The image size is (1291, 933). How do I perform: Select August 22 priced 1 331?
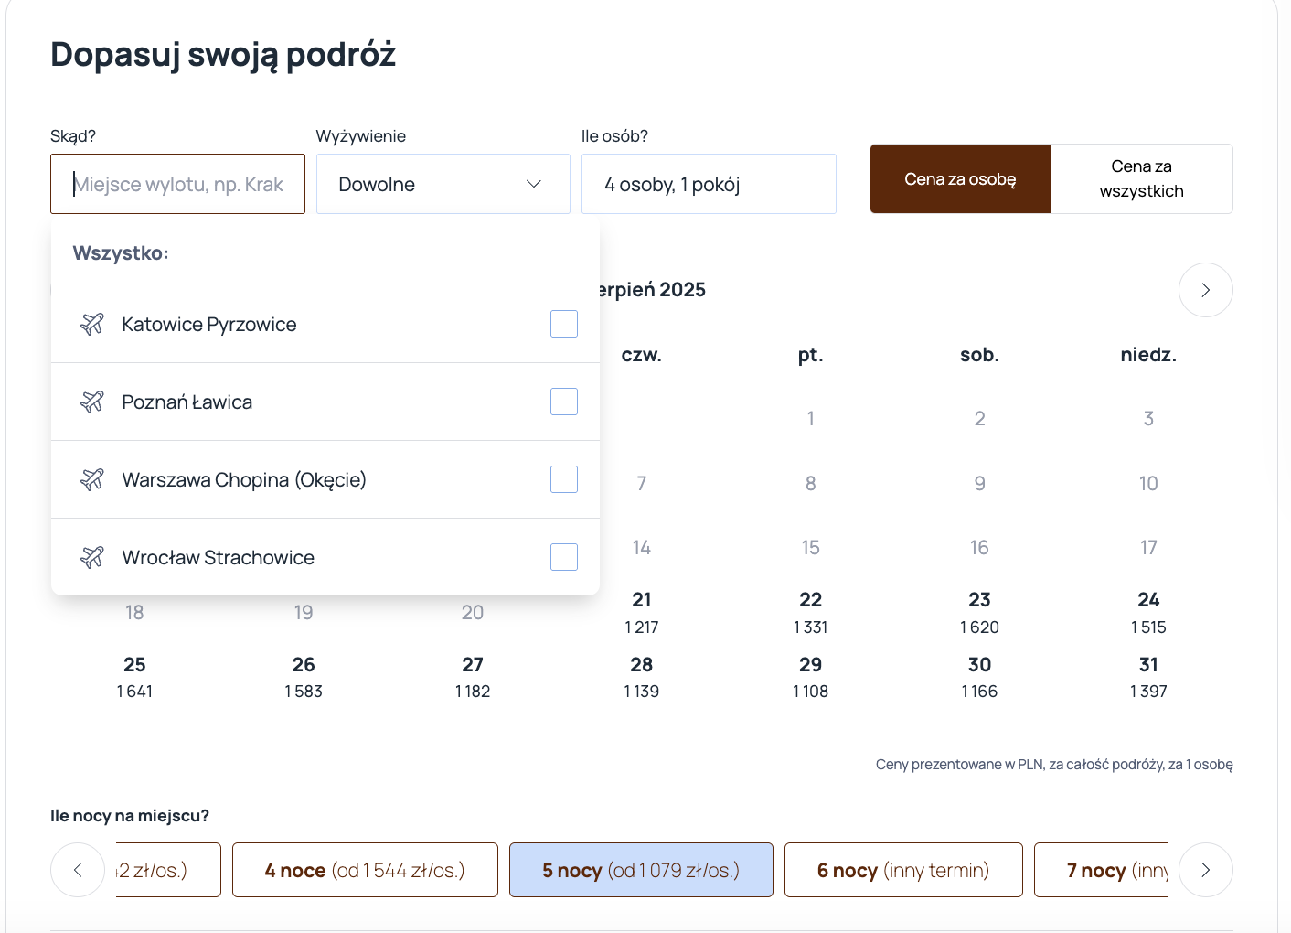point(810,613)
